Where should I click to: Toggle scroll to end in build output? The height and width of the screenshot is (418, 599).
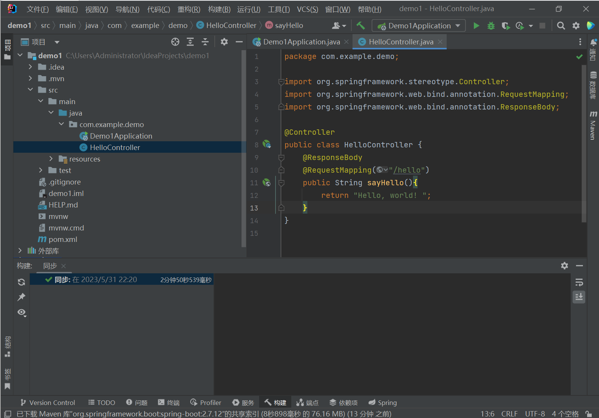(x=579, y=297)
